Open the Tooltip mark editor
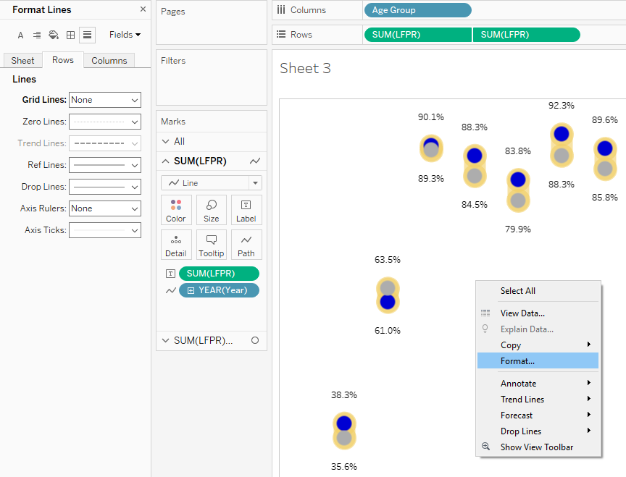The image size is (626, 477). point(212,245)
